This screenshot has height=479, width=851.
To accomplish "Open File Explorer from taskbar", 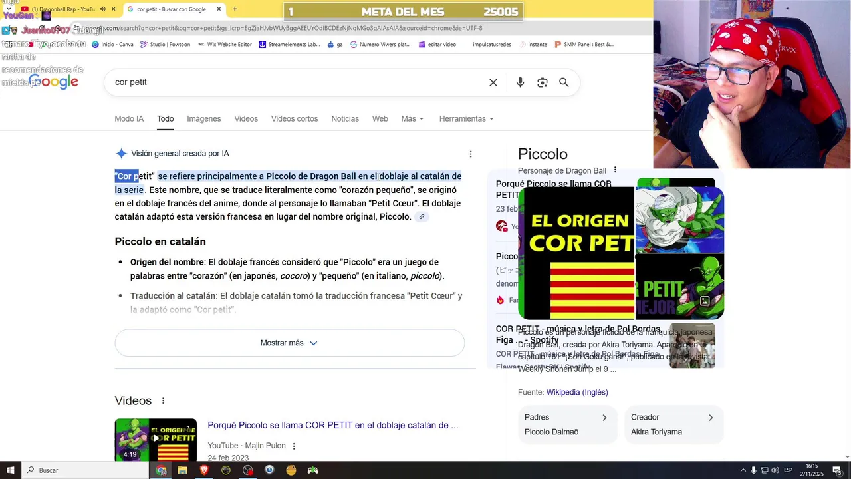I will point(182,470).
